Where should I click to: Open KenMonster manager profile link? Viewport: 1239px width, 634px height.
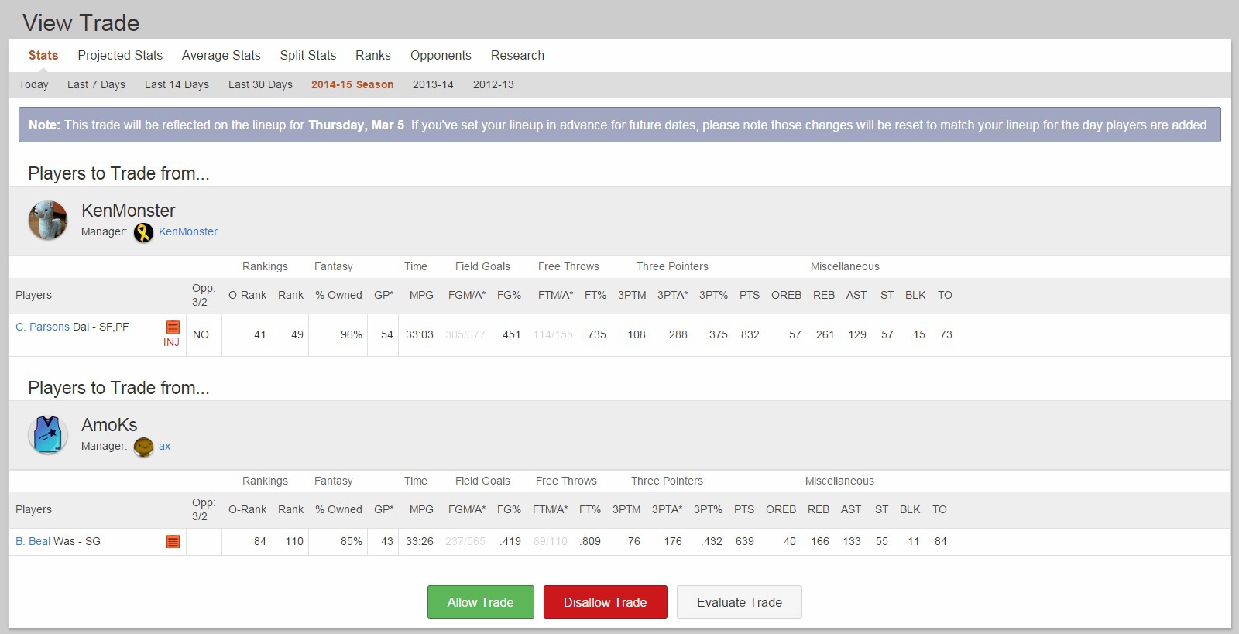coord(188,231)
